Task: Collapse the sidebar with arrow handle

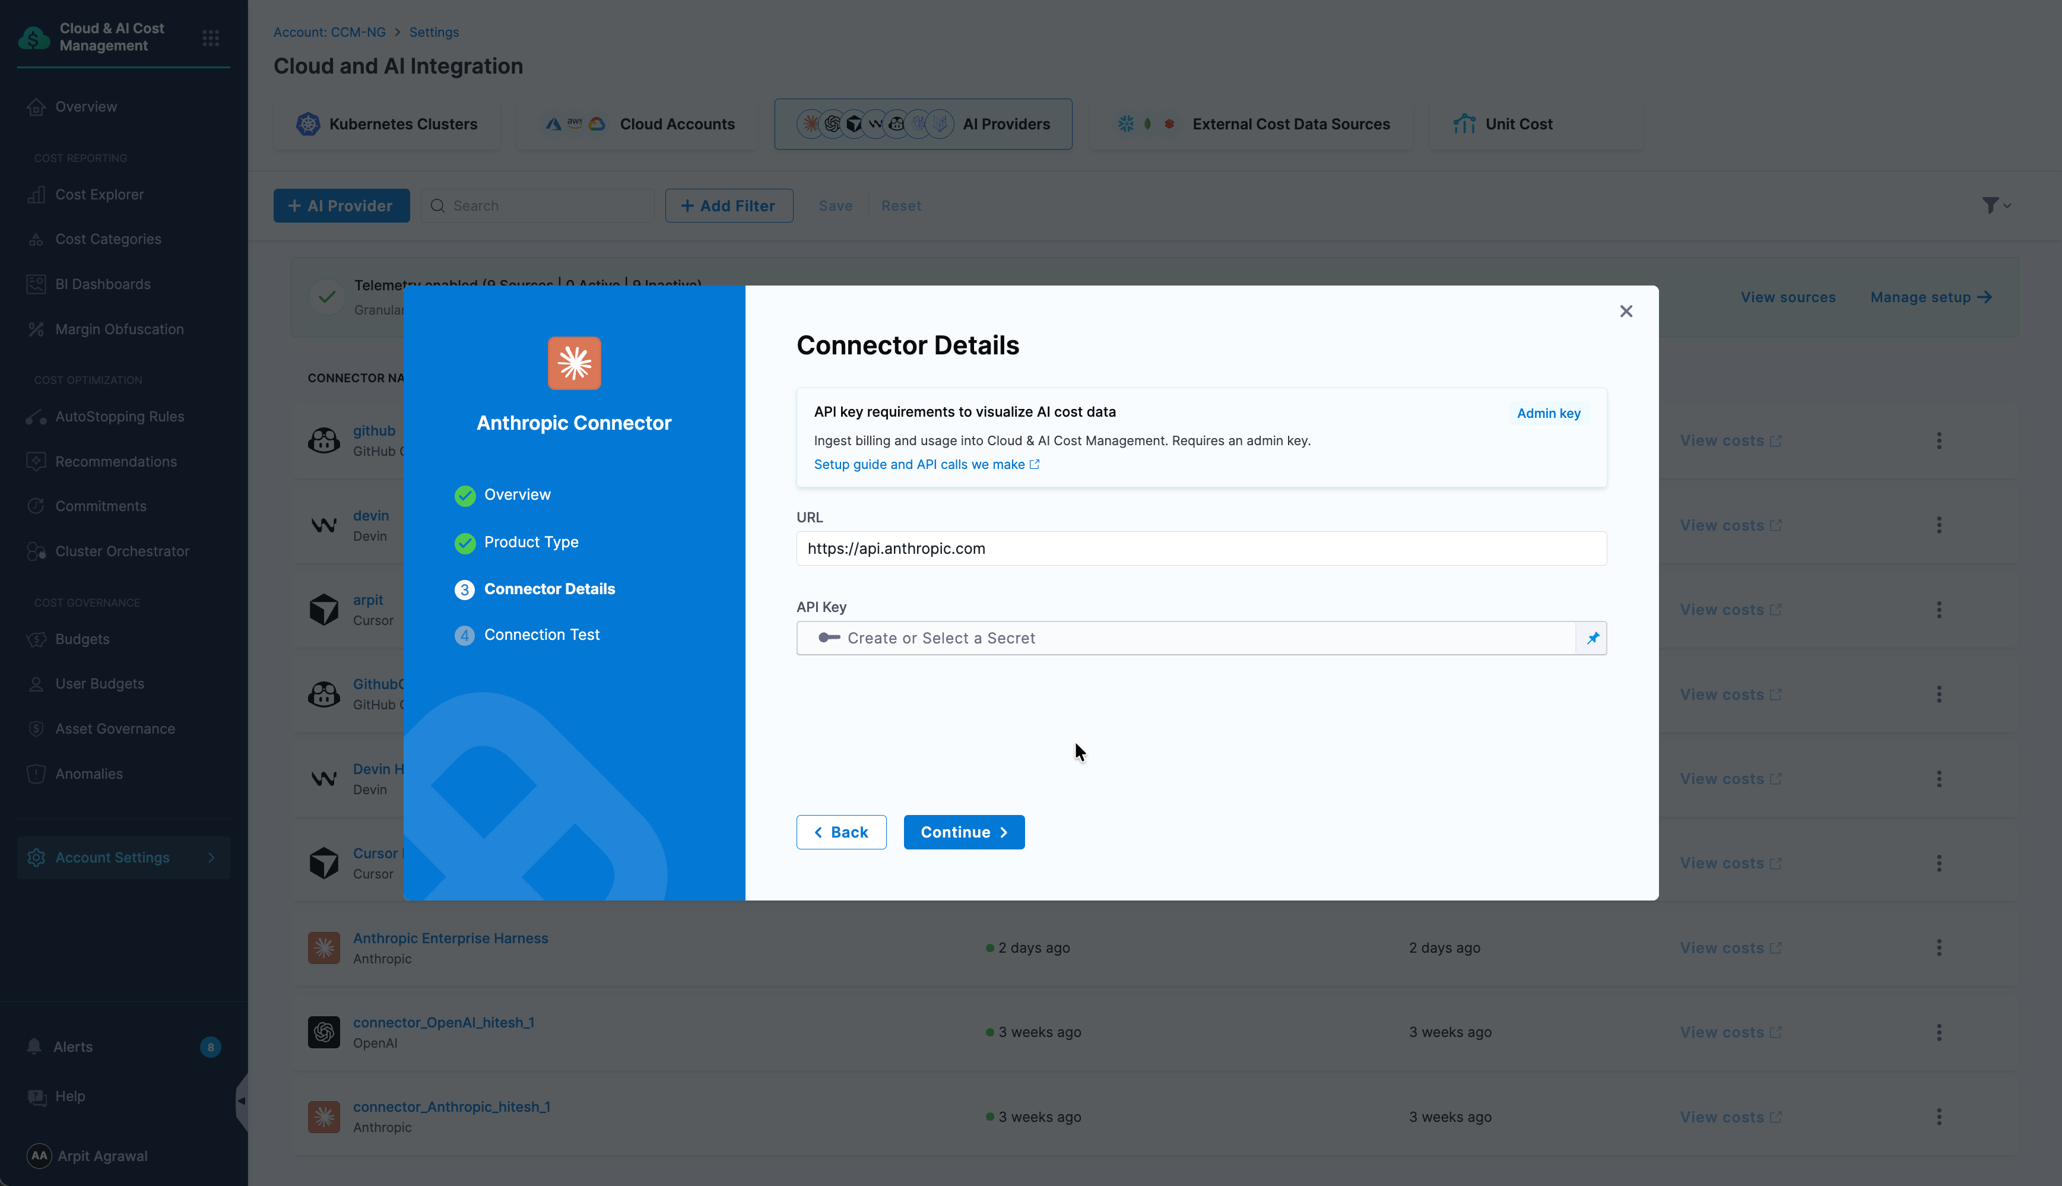Action: tap(241, 1101)
